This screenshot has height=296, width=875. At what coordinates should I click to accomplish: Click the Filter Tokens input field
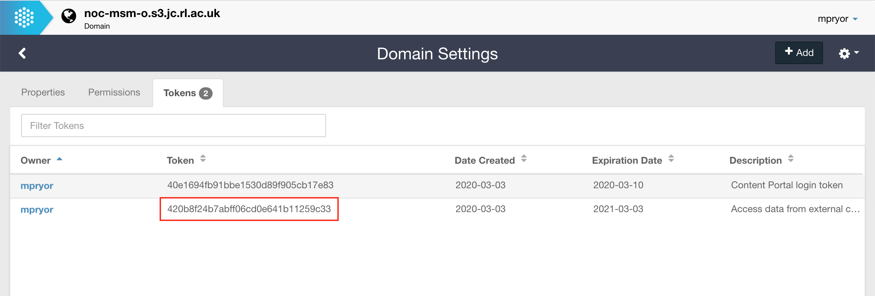point(173,125)
